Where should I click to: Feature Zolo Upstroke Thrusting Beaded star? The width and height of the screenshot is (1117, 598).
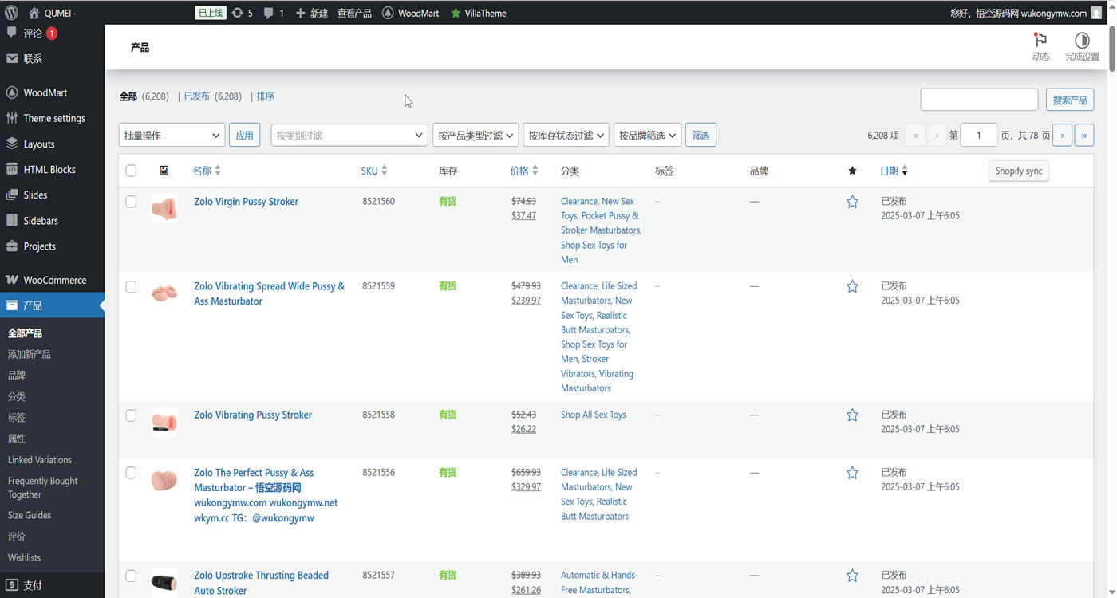pyautogui.click(x=852, y=576)
